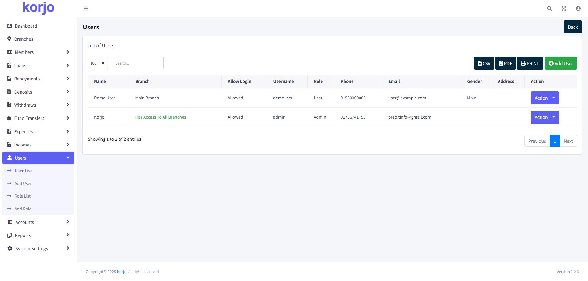The height and width of the screenshot is (281, 588).
Task: Open the entries-per-page dropdown showing 100
Action: tap(98, 63)
